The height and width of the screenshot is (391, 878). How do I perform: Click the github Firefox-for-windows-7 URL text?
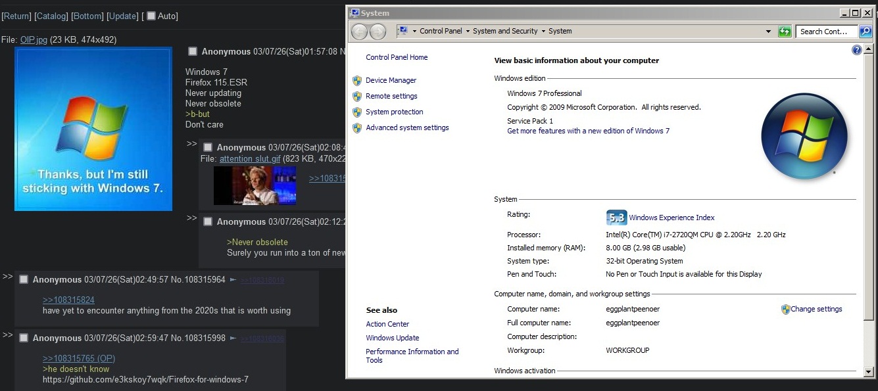[x=145, y=380]
